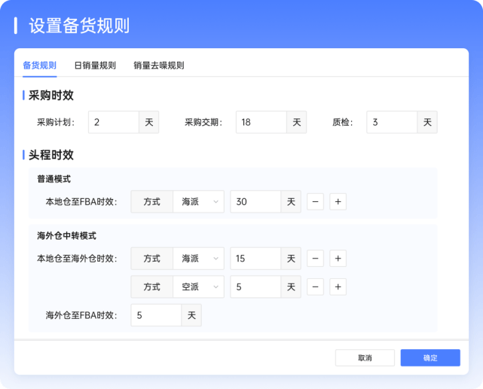This screenshot has width=483, height=389.
Task: Add a row after 空派 method
Action: 338,287
